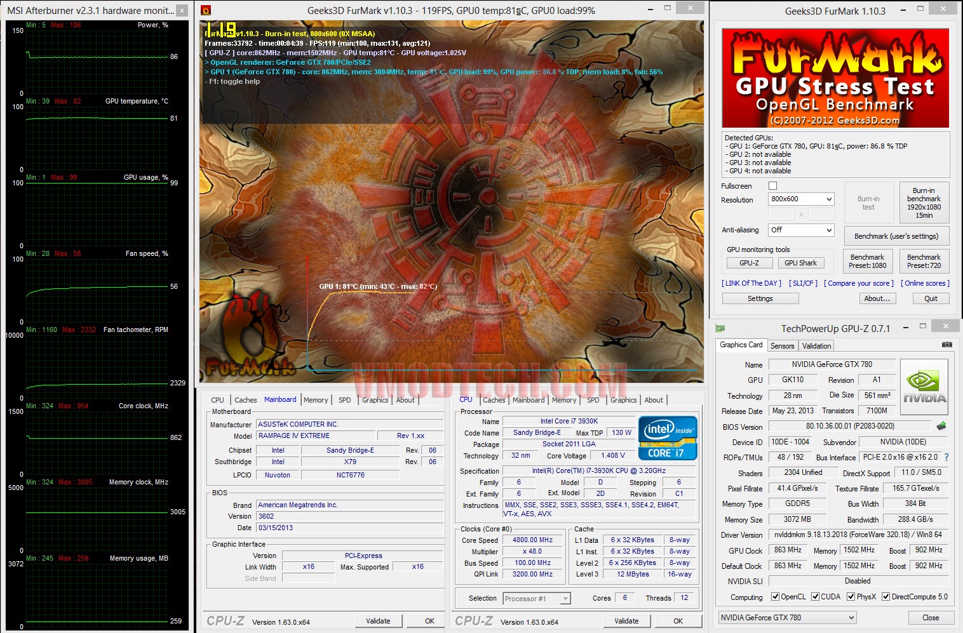Save BIOS using the chip icon in GPU-Z
The image size is (963, 633).
(941, 426)
